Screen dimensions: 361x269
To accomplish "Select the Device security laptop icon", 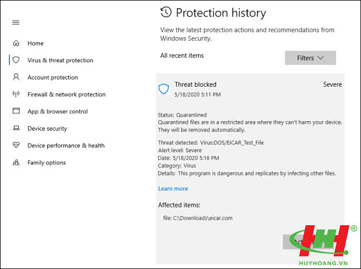I will click(16, 128).
